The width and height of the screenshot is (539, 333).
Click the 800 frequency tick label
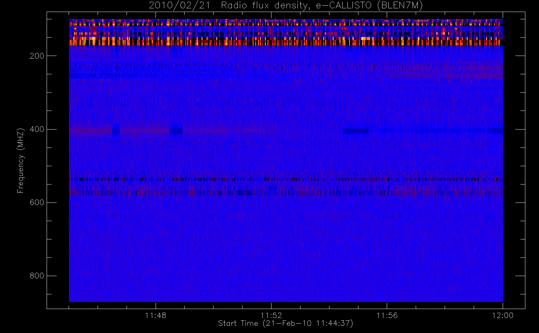pos(37,276)
